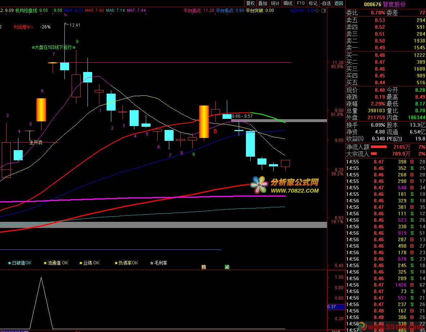Click the tall orange candle beside B marker

point(204,122)
